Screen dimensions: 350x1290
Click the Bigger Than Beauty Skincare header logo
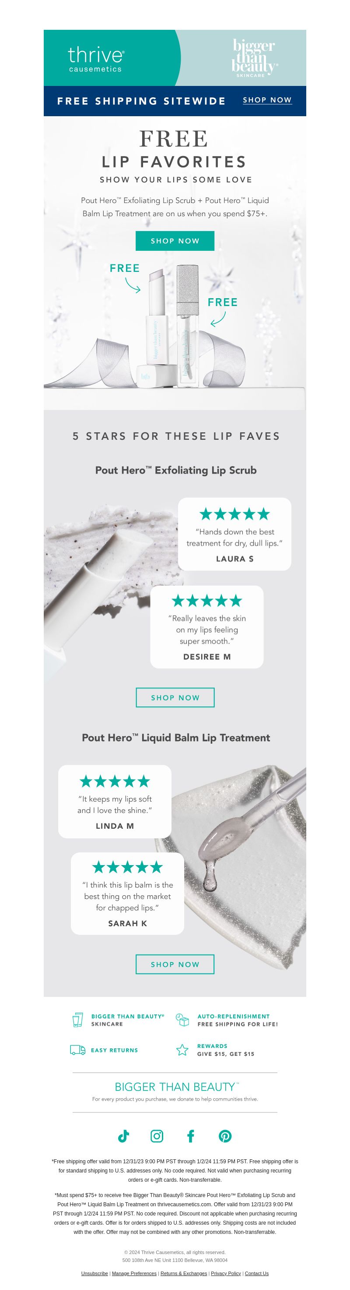coord(254,58)
